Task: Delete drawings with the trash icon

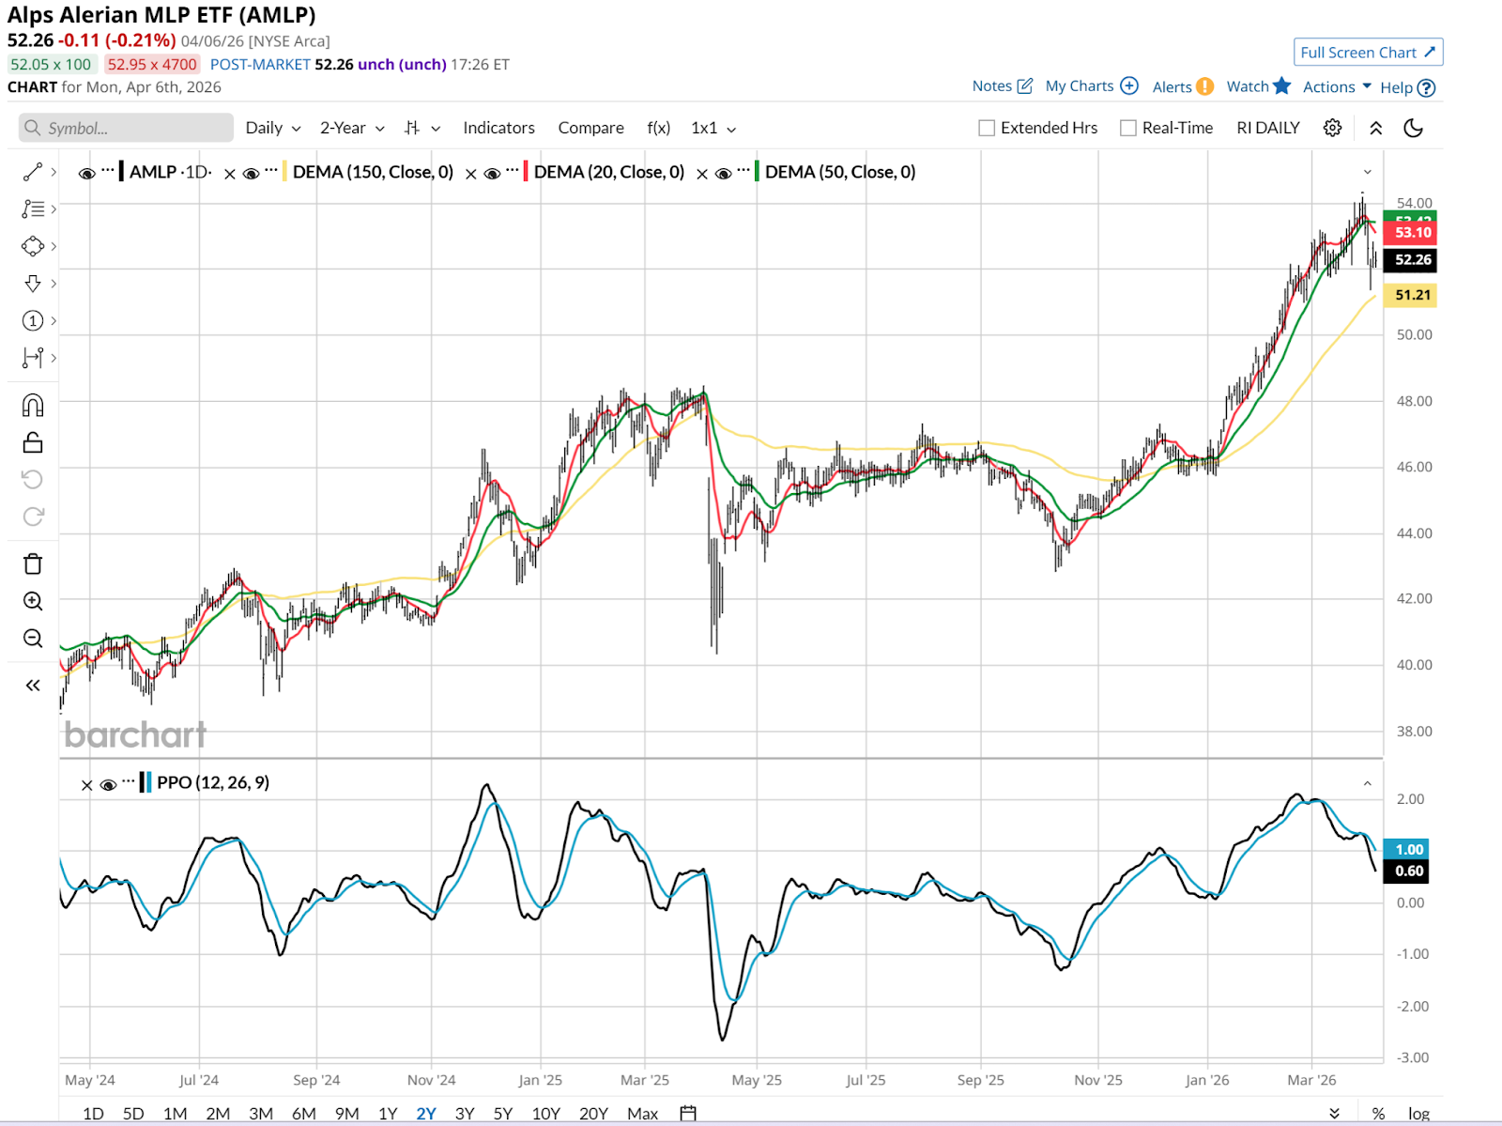Action: pos(33,563)
